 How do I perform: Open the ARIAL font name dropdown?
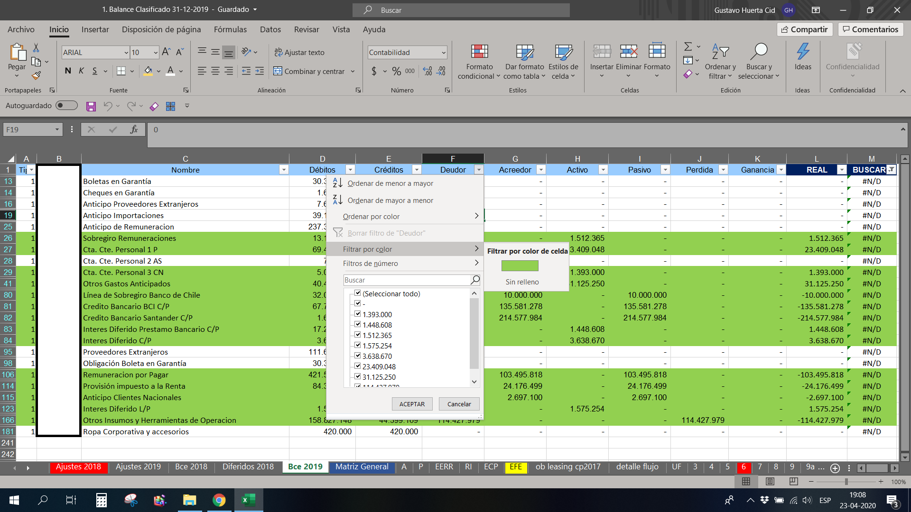point(126,53)
